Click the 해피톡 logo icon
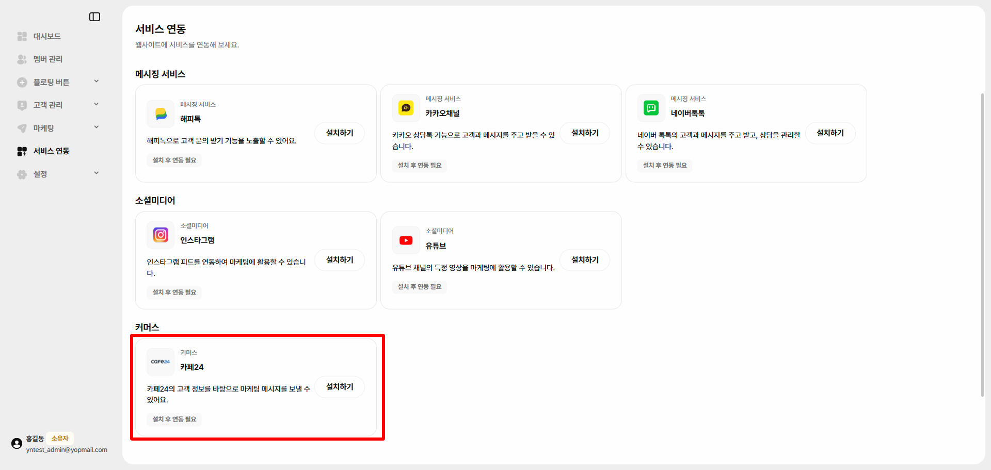991x470 pixels. 161,114
